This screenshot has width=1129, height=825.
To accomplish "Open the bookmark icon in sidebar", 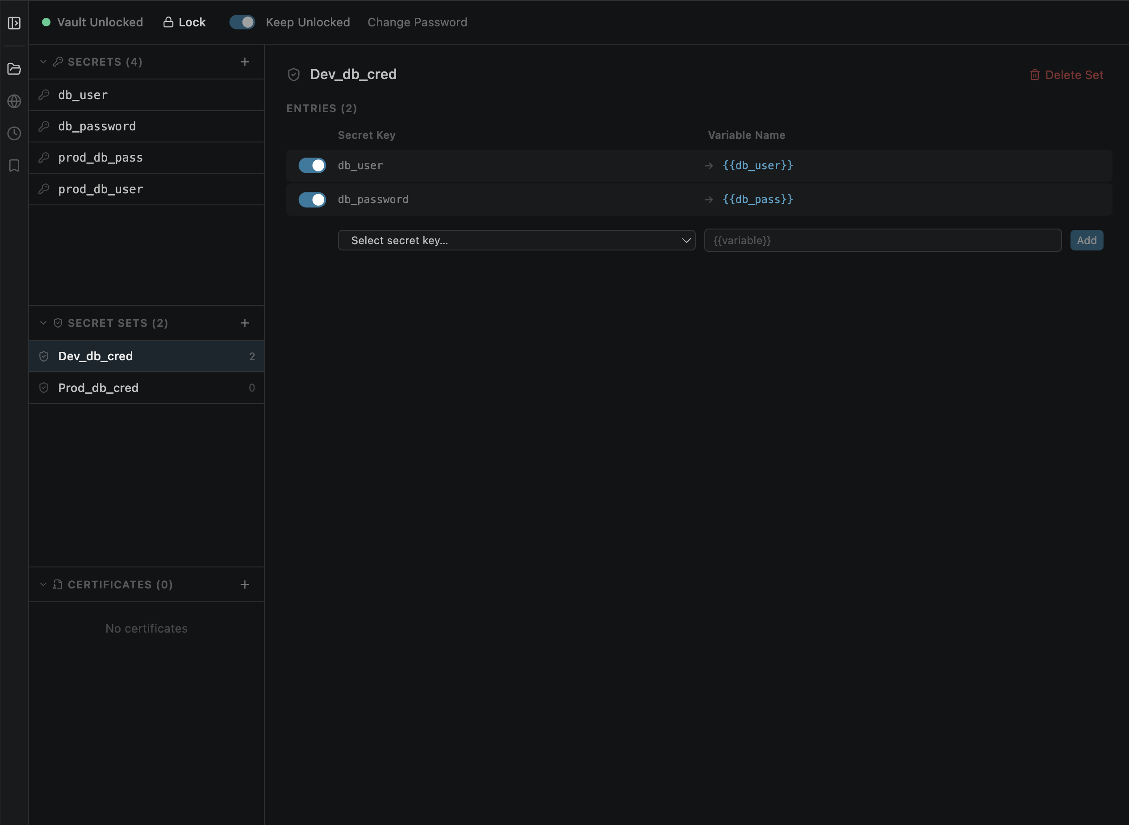I will coord(14,165).
